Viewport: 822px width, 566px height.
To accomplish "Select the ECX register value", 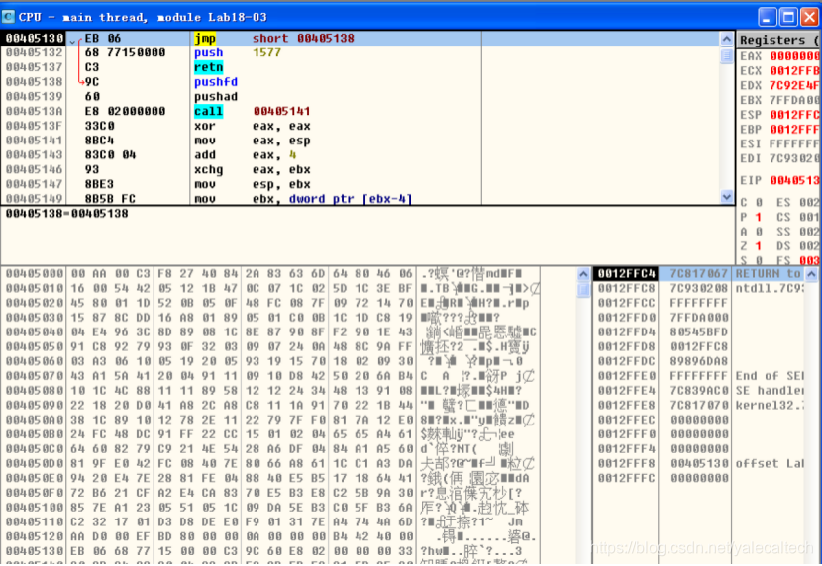I will [794, 71].
